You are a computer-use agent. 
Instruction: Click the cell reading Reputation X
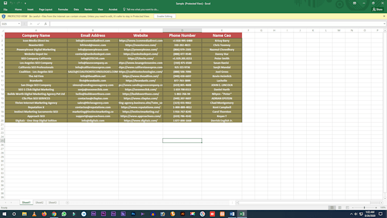point(36,108)
